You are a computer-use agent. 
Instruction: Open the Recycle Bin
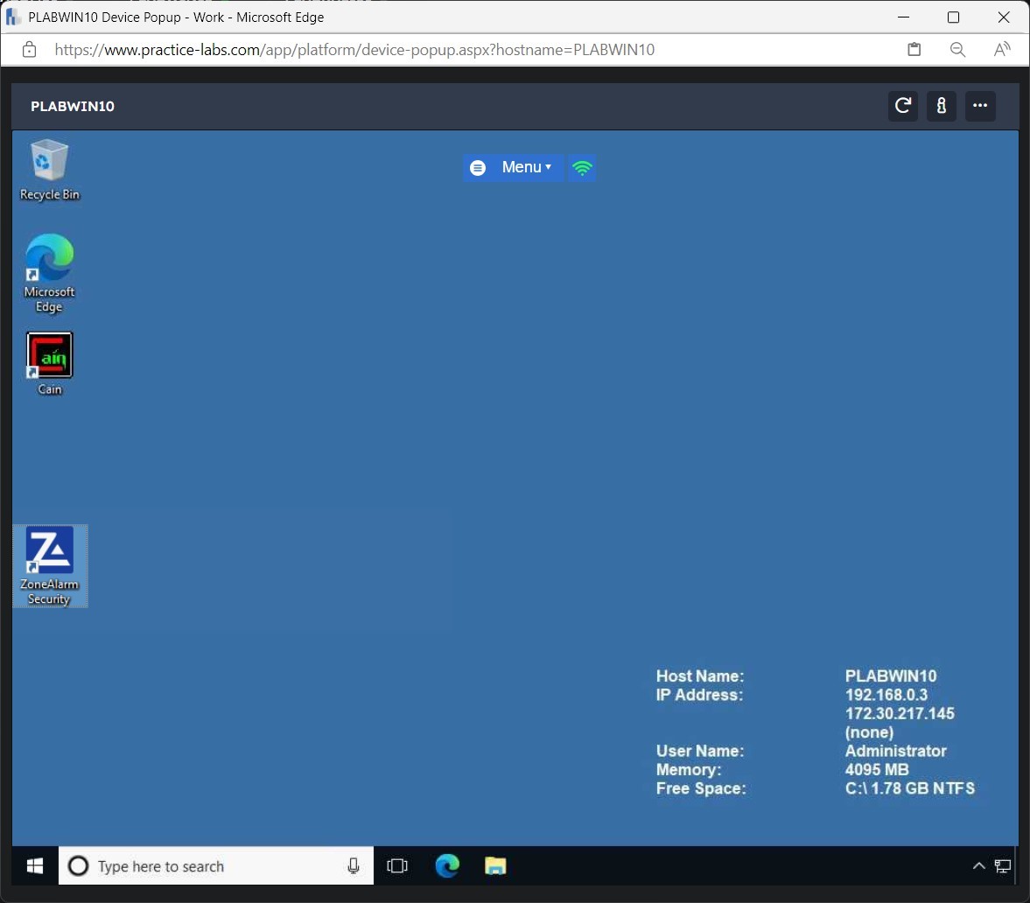49,162
